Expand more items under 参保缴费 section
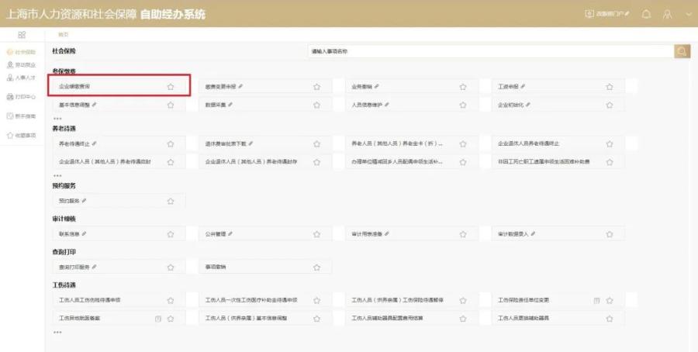The height and width of the screenshot is (352, 698). pos(57,119)
